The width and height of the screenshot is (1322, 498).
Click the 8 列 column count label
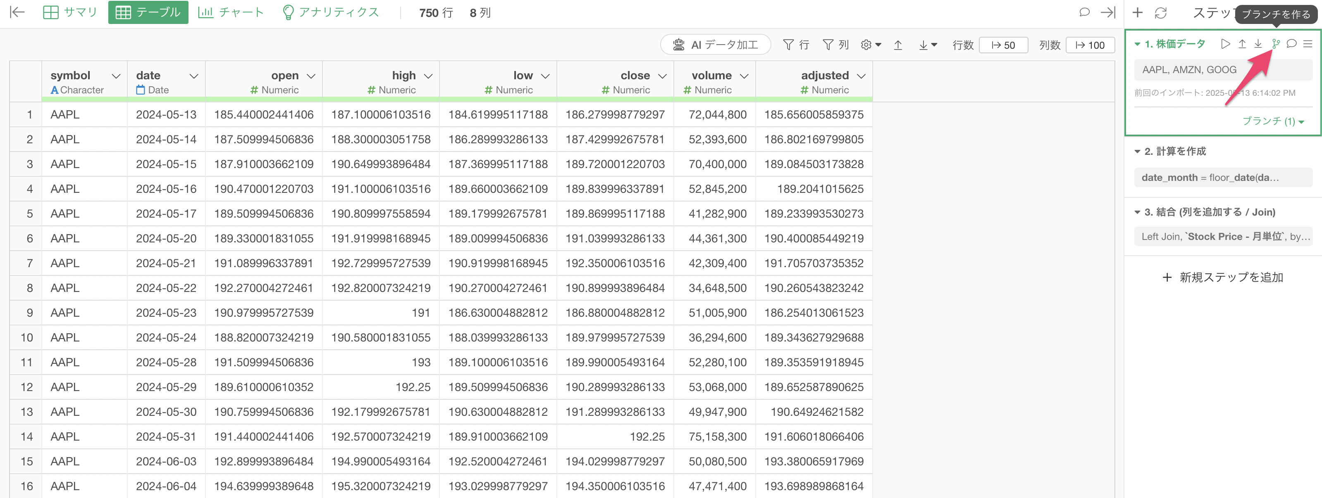click(480, 13)
